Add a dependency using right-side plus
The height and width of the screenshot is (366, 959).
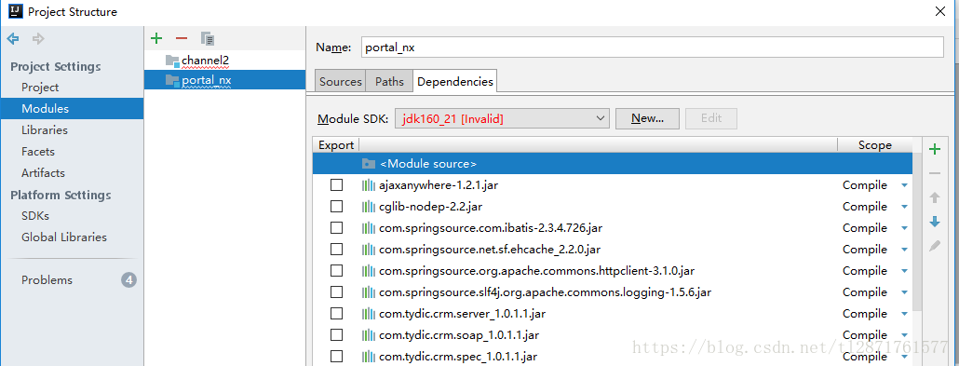(935, 149)
